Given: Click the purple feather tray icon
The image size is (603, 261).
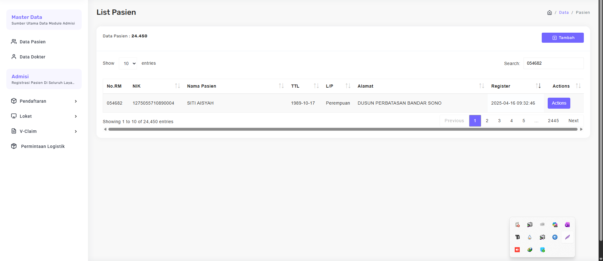Looking at the screenshot, I should coord(567,237).
